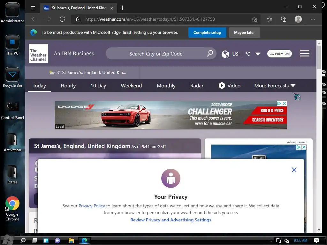
Task: Open the Monthly forecast tab
Action: point(166,85)
